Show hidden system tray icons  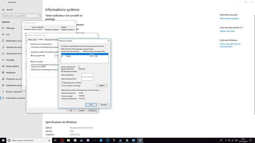coord(226,140)
